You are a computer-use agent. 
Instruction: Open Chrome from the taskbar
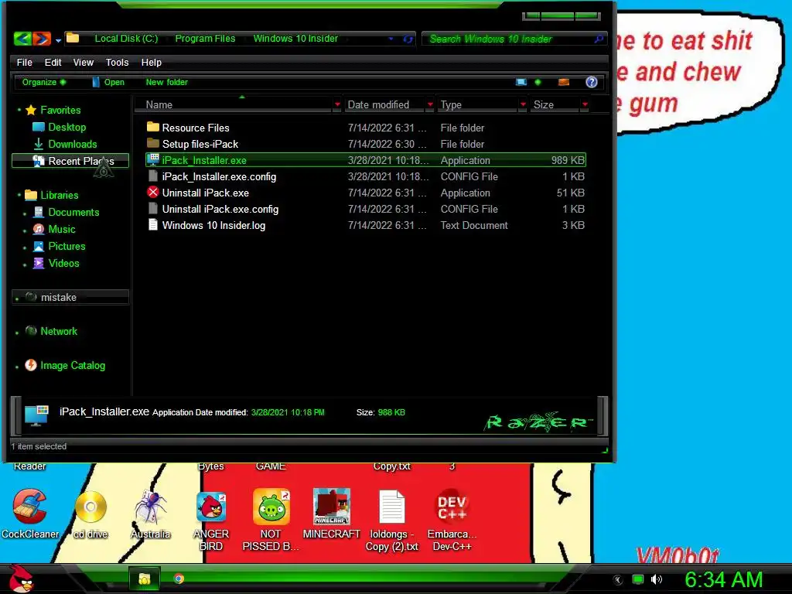click(x=179, y=579)
